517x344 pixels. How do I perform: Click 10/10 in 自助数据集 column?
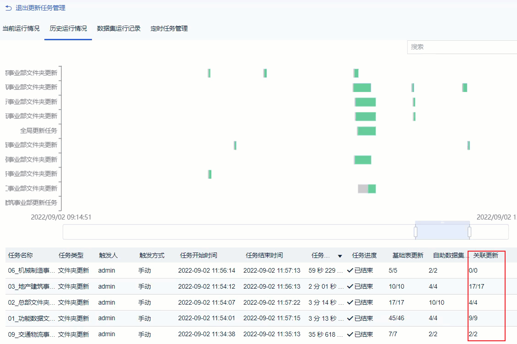pyautogui.click(x=436, y=302)
